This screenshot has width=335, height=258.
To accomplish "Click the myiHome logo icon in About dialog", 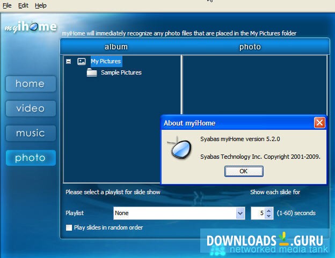I will click(x=180, y=148).
